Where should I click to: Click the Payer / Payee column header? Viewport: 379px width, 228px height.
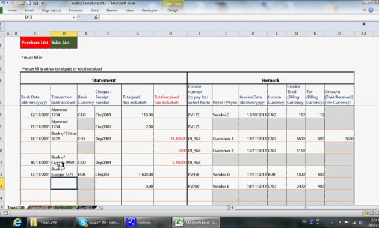(x=226, y=95)
